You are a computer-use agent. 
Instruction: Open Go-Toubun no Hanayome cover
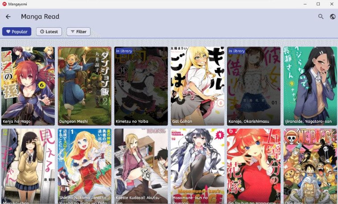tap(254, 166)
